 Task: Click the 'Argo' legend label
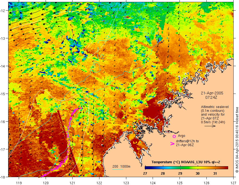pyautogui.click(x=181, y=136)
